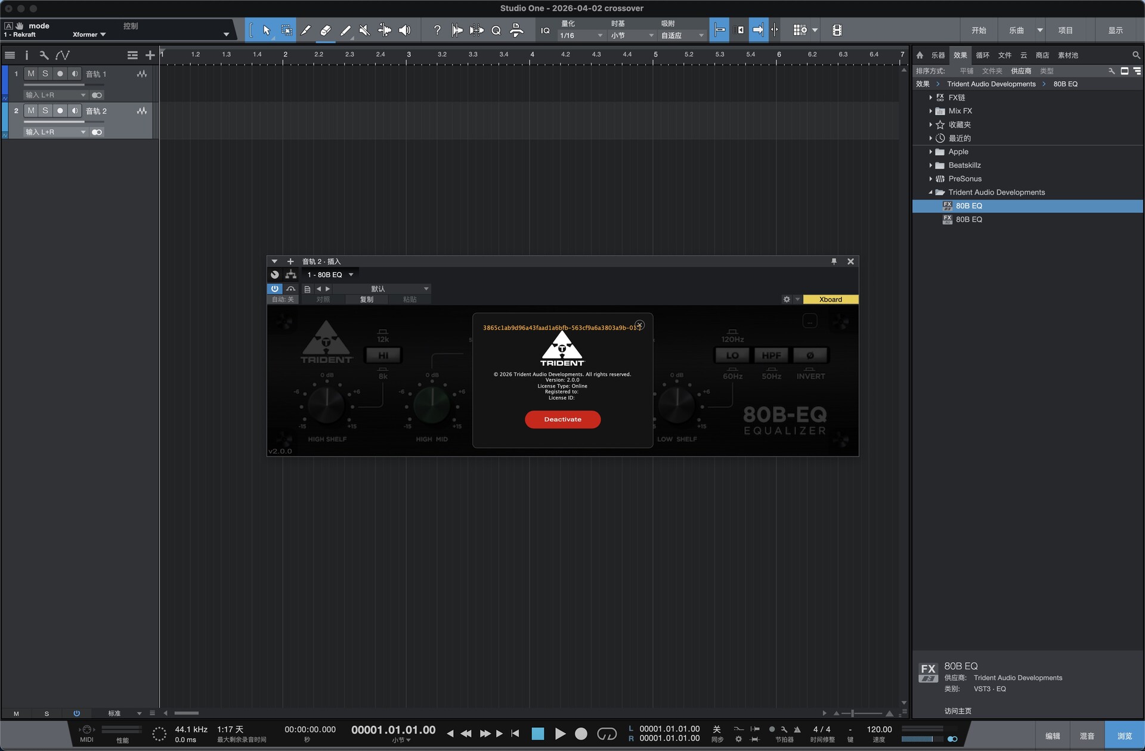
Task: Open the 混音 mixer panel
Action: [1087, 736]
